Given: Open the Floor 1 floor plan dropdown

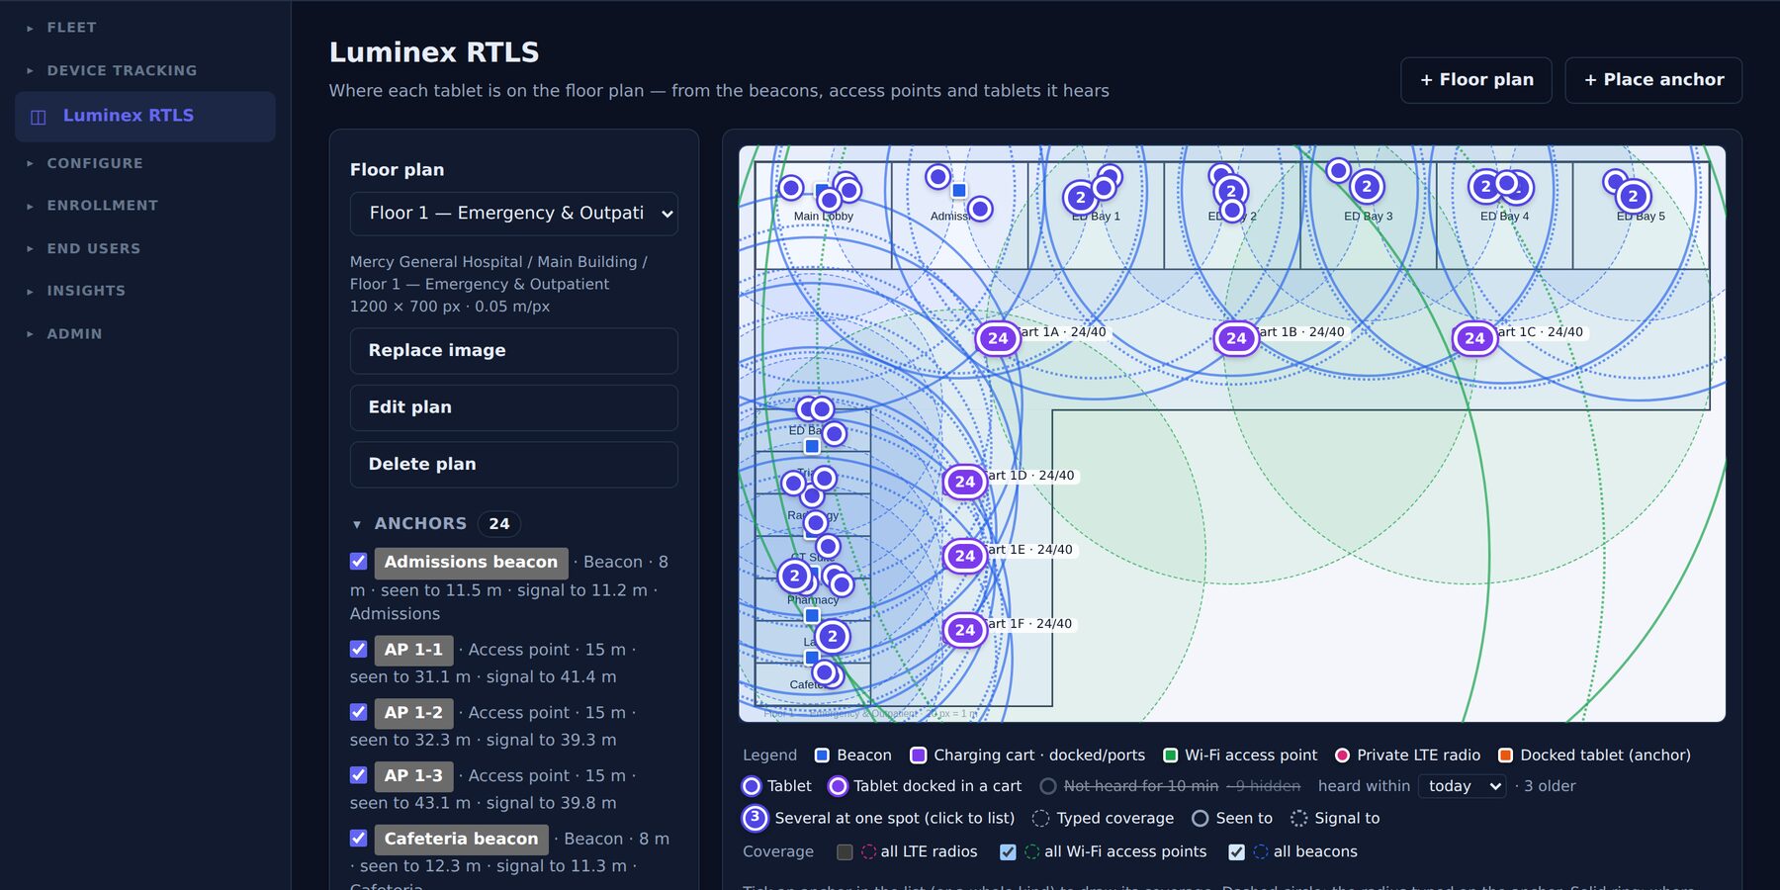Looking at the screenshot, I should pyautogui.click(x=514, y=214).
